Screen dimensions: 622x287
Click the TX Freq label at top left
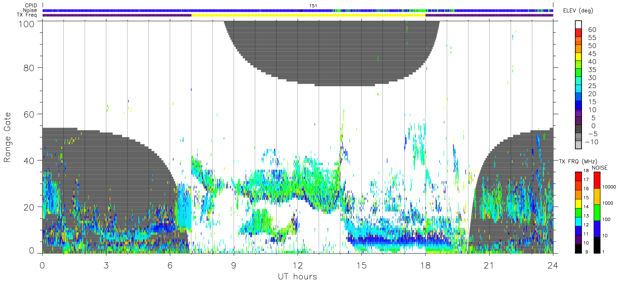(28, 15)
